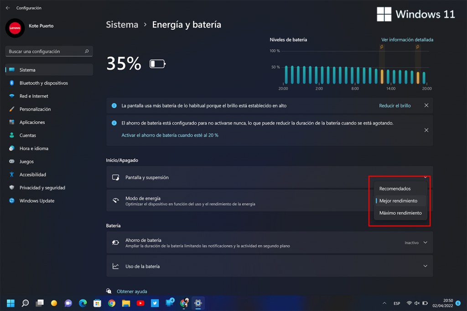Open File Explorer from taskbar
Image resolution: width=467 pixels, height=311 pixels.
click(x=126, y=303)
